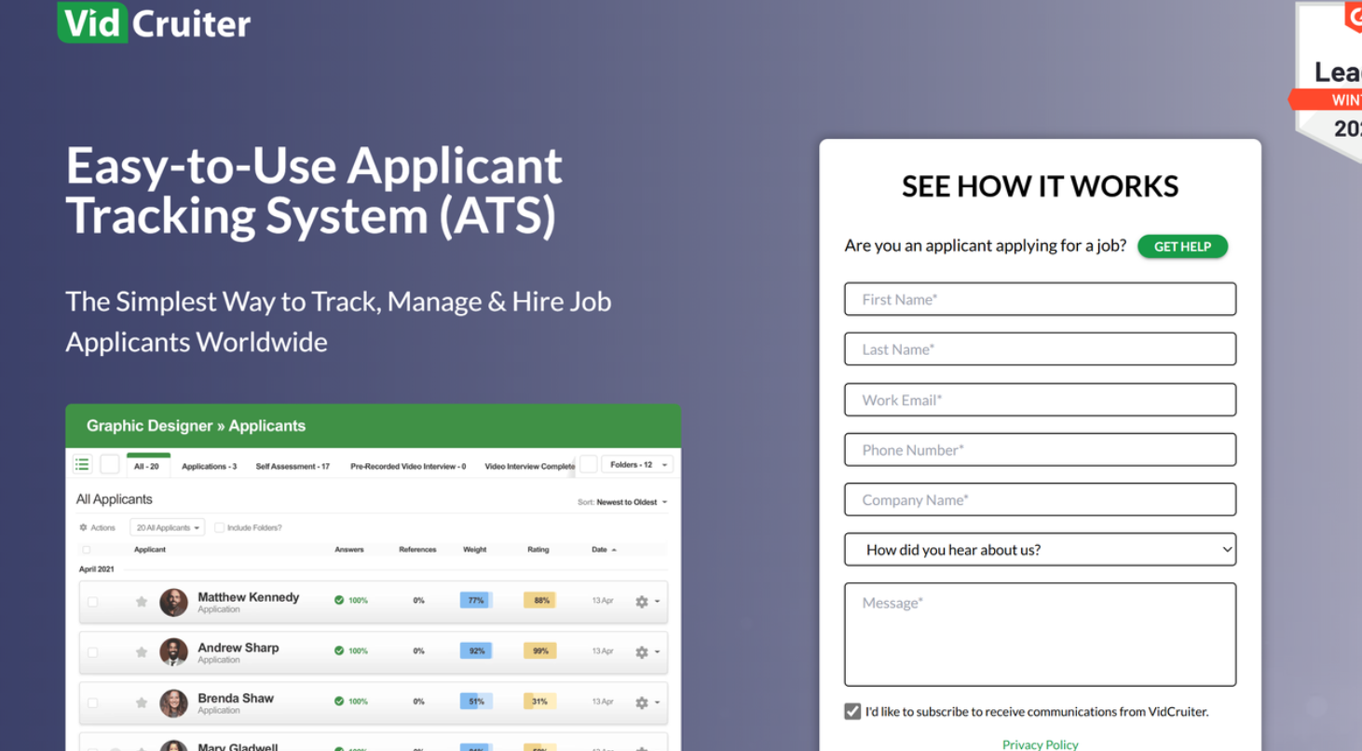Focus the Last Name field
Viewport: 1362px width, 751px height.
click(x=1040, y=349)
